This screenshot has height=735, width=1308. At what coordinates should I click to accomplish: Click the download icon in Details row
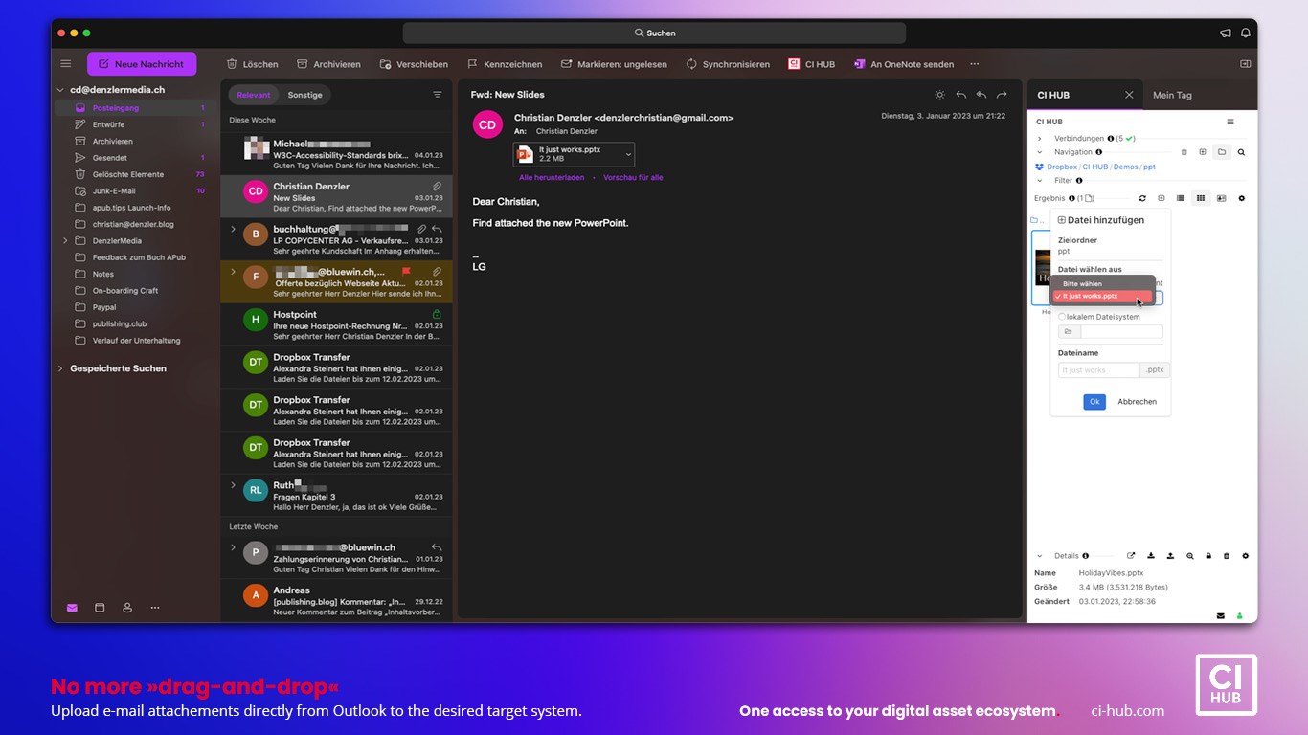pos(1151,555)
